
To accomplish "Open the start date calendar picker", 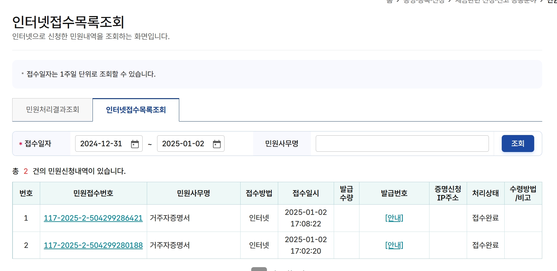I will click(x=136, y=143).
